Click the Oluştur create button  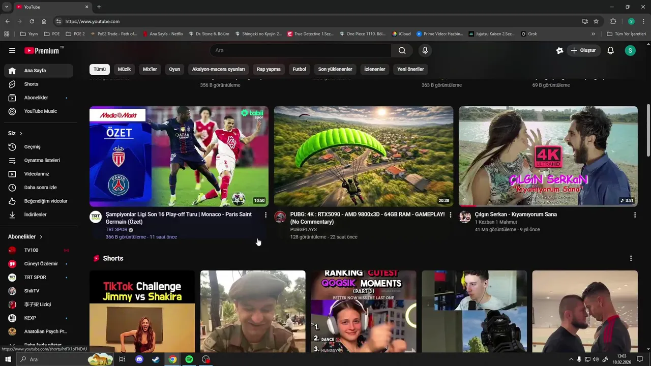click(x=583, y=50)
